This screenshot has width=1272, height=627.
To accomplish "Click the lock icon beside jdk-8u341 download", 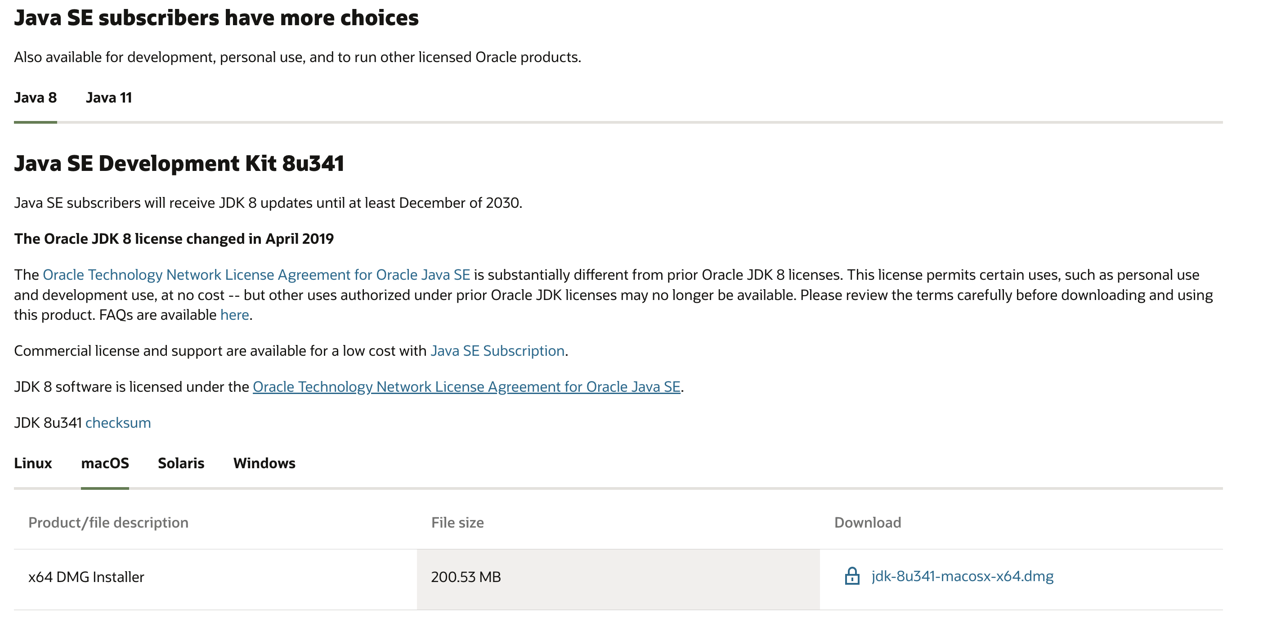I will tap(852, 576).
